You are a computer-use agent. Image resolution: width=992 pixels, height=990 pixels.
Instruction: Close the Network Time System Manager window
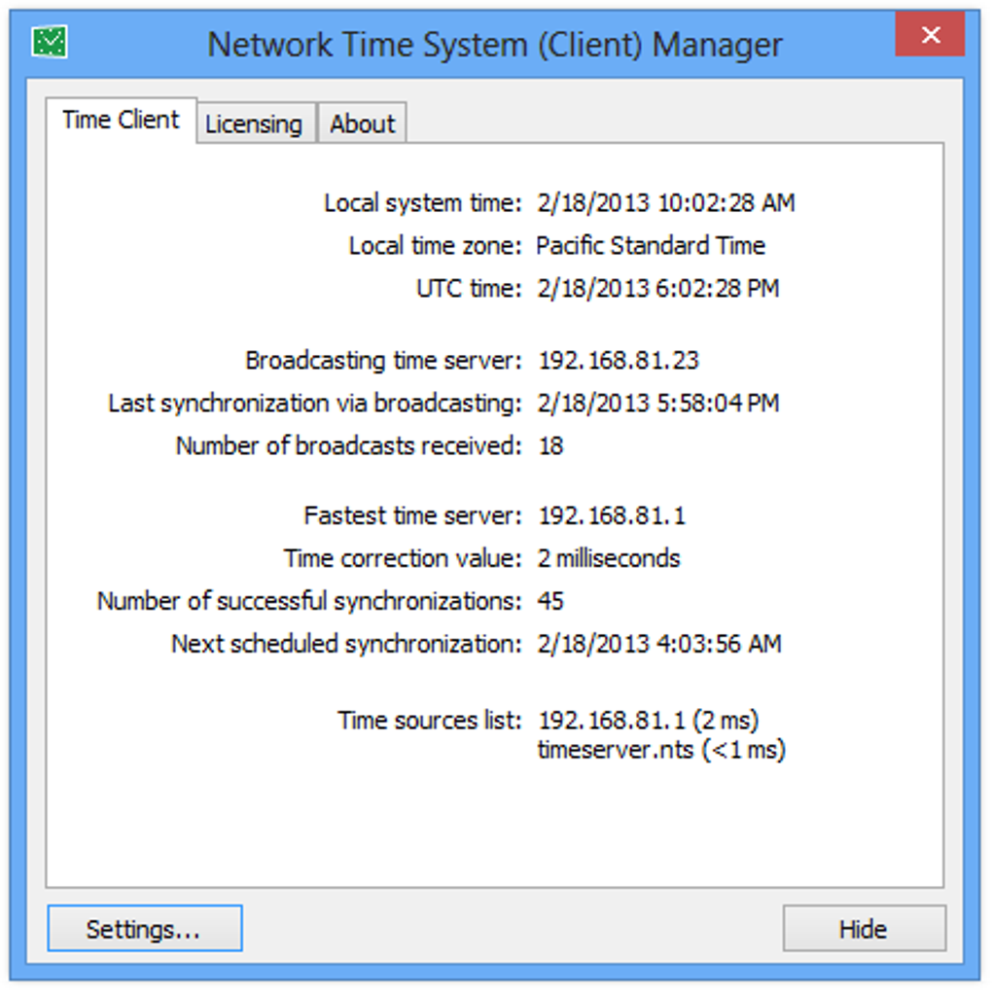click(930, 37)
